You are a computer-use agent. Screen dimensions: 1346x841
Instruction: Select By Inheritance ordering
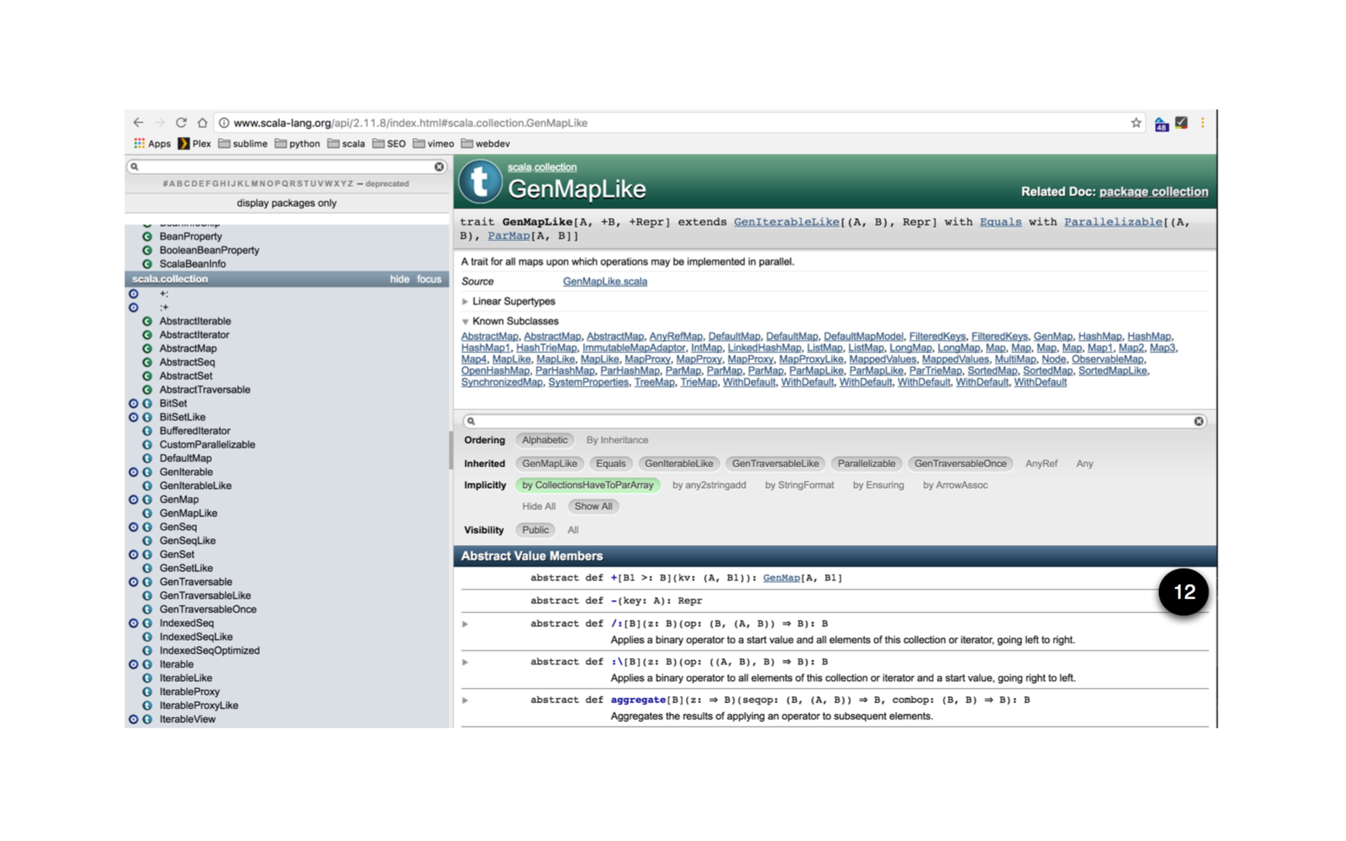(x=617, y=440)
